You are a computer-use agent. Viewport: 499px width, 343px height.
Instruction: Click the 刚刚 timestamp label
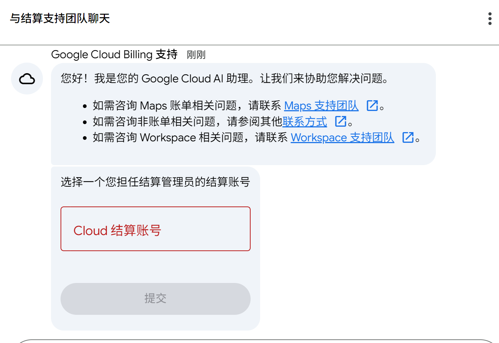196,55
